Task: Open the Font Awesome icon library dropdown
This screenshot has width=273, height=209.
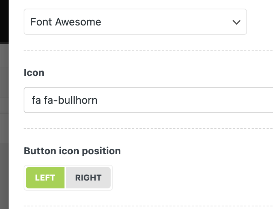Action: click(135, 22)
